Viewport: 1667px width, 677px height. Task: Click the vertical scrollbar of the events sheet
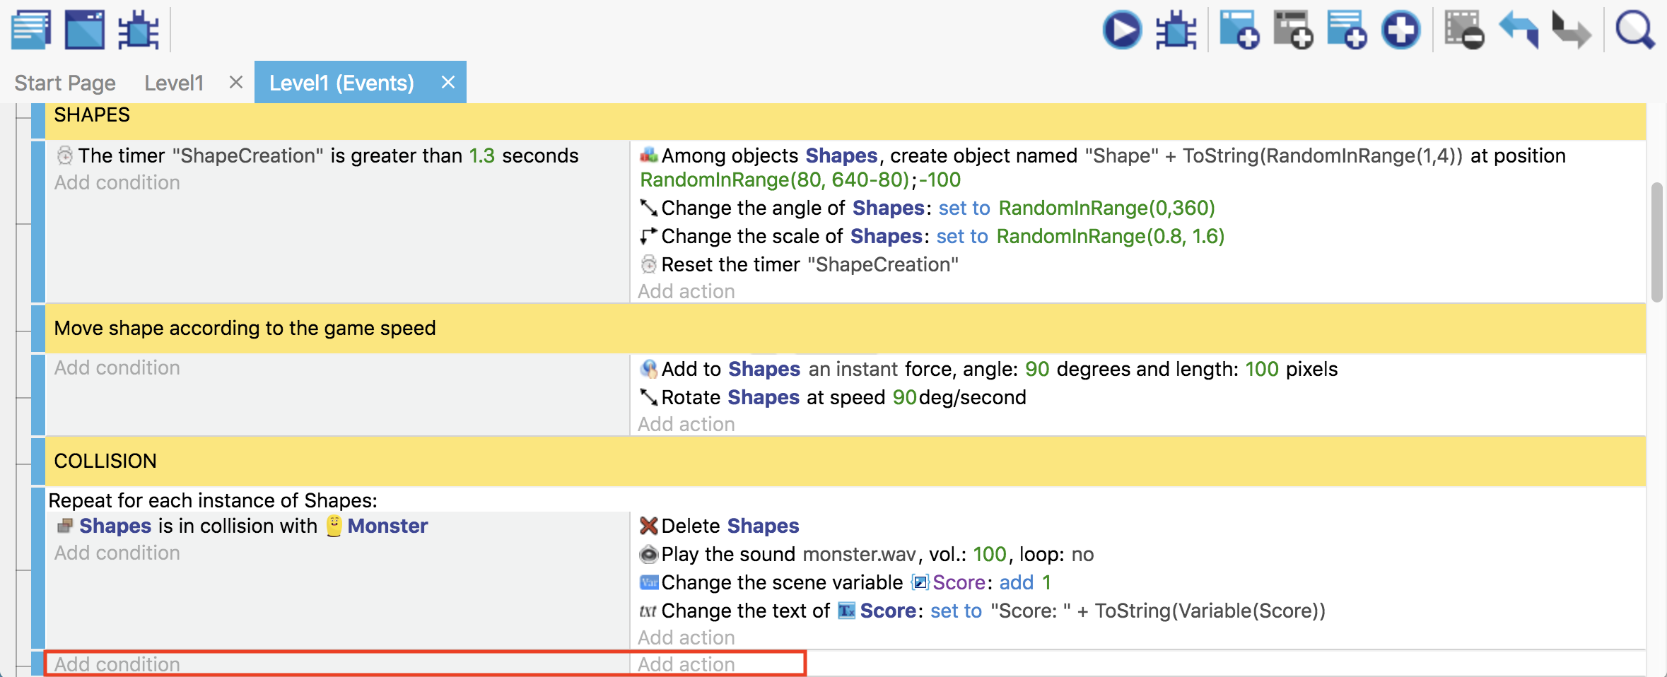click(x=1656, y=242)
